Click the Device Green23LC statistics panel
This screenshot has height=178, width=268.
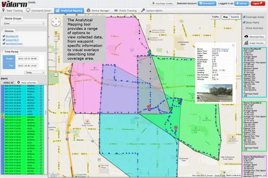[x=254, y=127]
